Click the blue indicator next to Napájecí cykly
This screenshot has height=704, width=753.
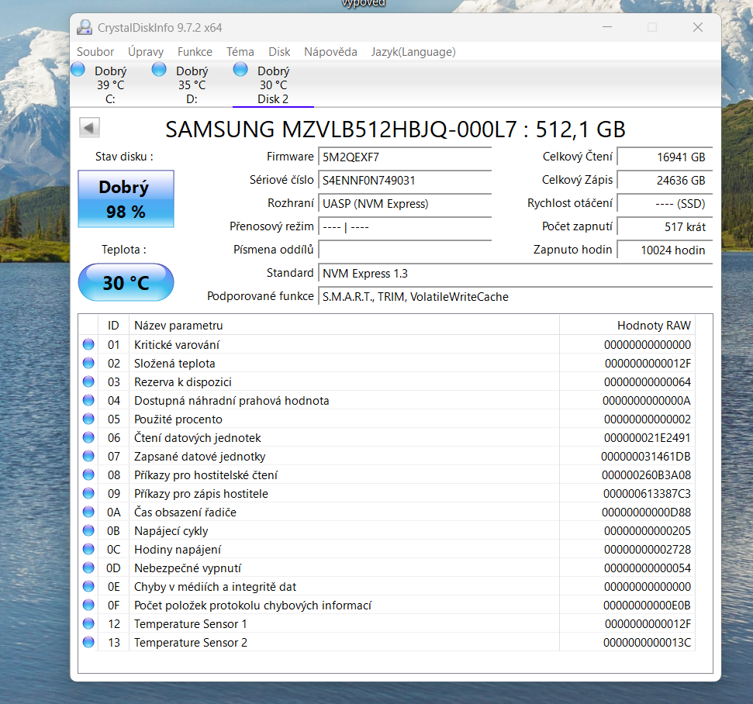pos(88,530)
